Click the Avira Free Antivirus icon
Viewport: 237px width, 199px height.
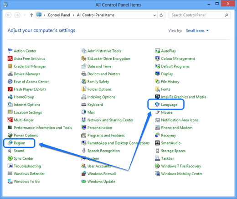click(x=10, y=58)
